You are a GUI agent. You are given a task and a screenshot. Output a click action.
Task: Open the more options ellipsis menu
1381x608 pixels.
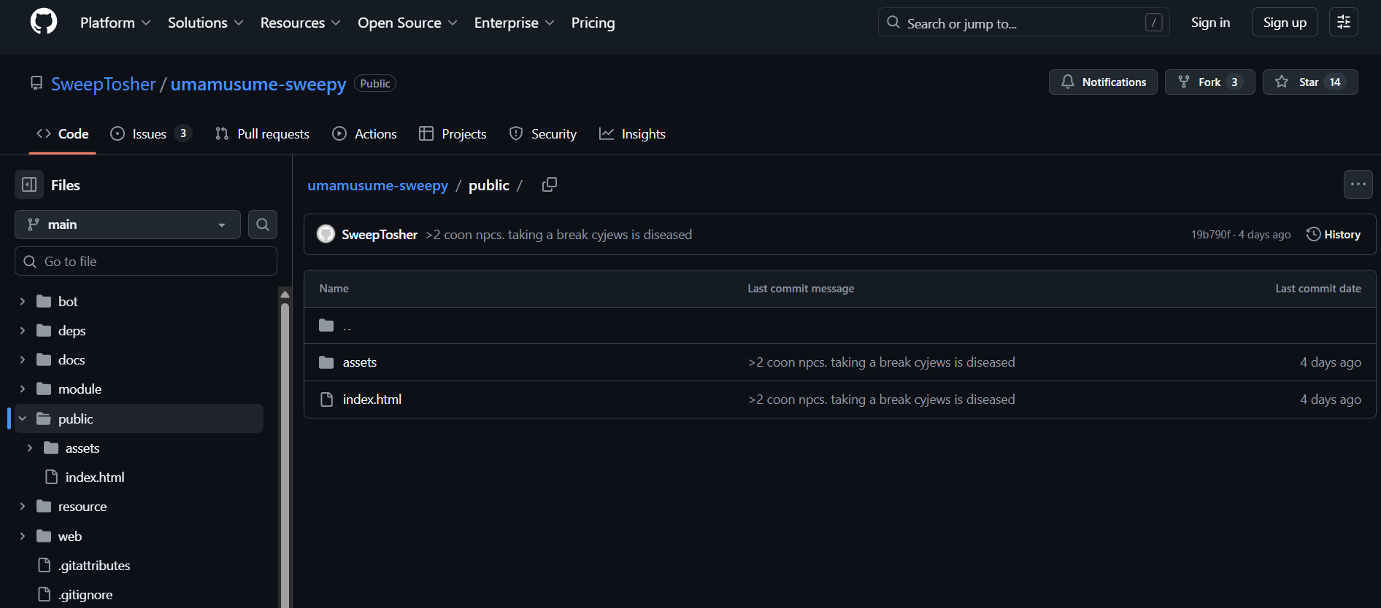[1358, 185]
